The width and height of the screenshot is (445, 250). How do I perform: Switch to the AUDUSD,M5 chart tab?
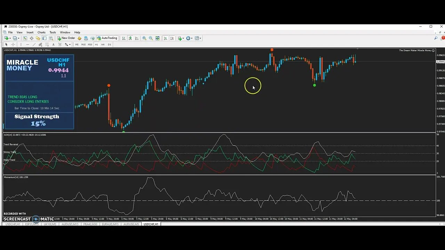131,224
